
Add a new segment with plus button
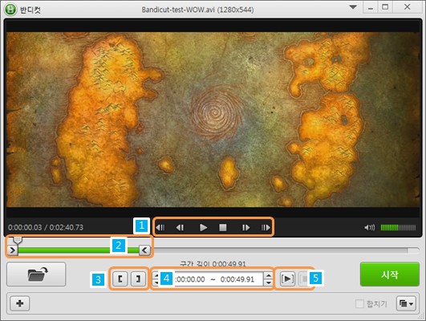(20, 303)
